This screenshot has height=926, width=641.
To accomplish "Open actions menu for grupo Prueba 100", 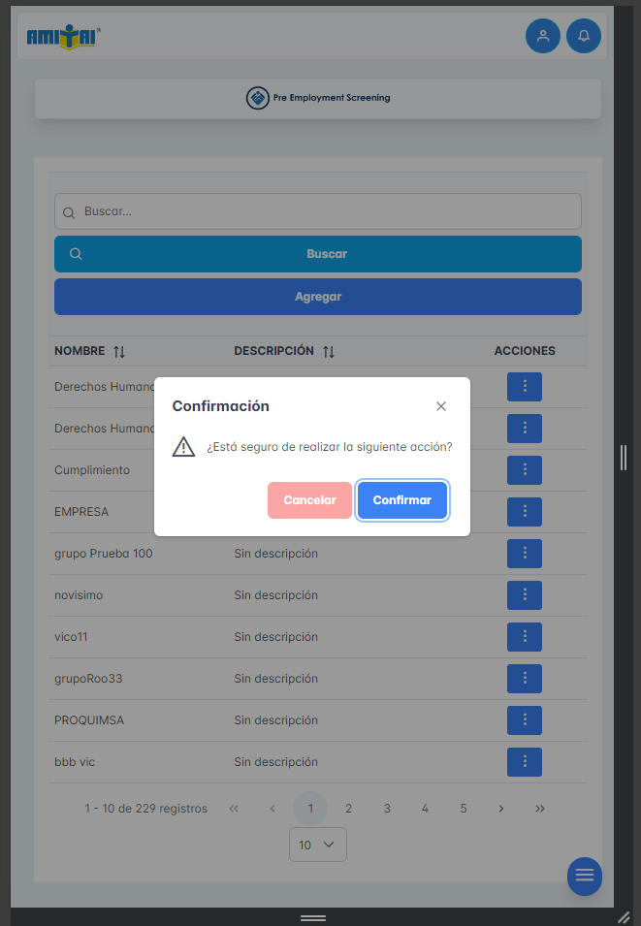I will tap(524, 554).
